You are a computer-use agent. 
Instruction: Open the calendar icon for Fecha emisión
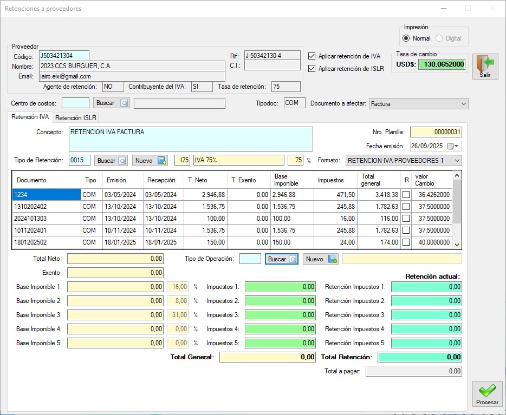[450, 146]
